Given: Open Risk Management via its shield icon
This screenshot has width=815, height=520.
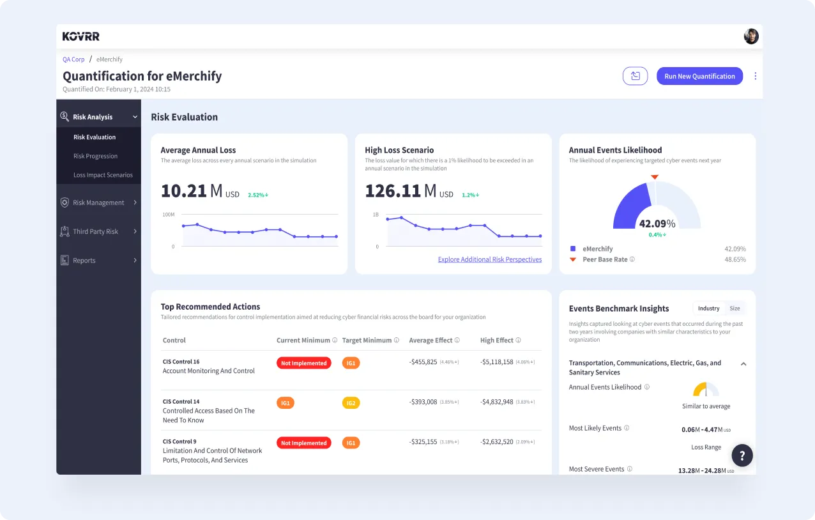Looking at the screenshot, I should click(65, 203).
